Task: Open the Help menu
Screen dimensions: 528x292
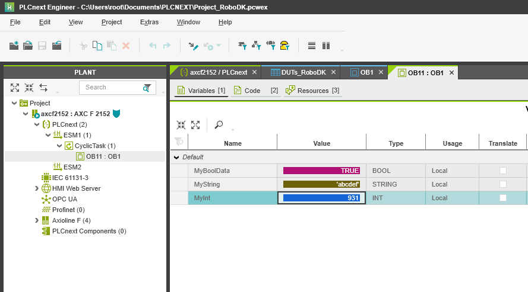Action: pos(225,22)
